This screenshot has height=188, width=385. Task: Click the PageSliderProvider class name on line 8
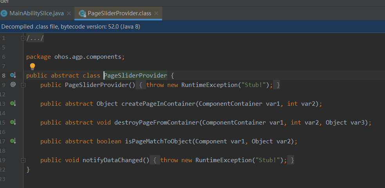pyautogui.click(x=136, y=76)
